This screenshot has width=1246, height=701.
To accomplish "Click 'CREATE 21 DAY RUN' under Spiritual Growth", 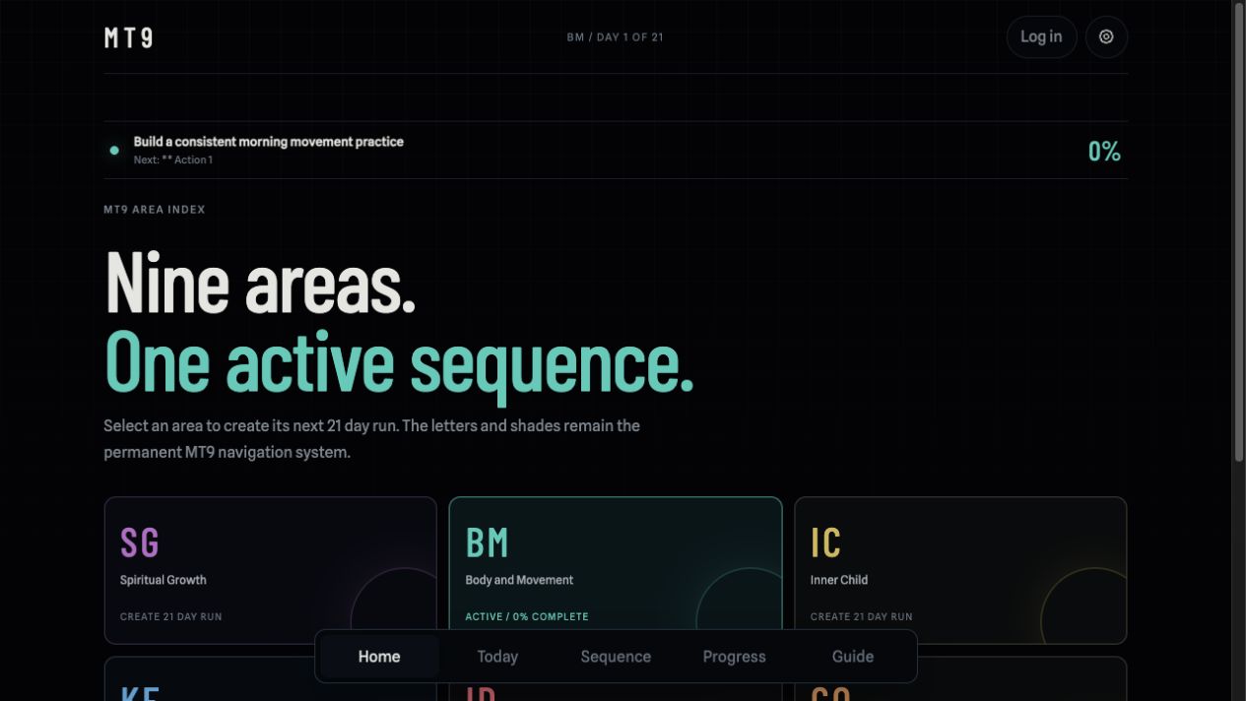I will coord(171,616).
